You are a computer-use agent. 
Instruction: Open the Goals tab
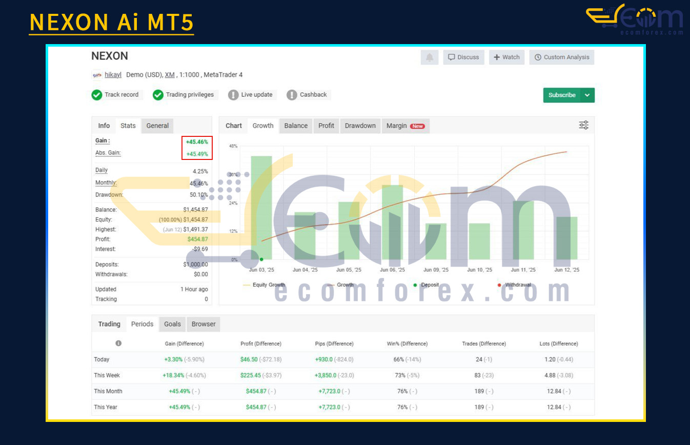pos(172,324)
